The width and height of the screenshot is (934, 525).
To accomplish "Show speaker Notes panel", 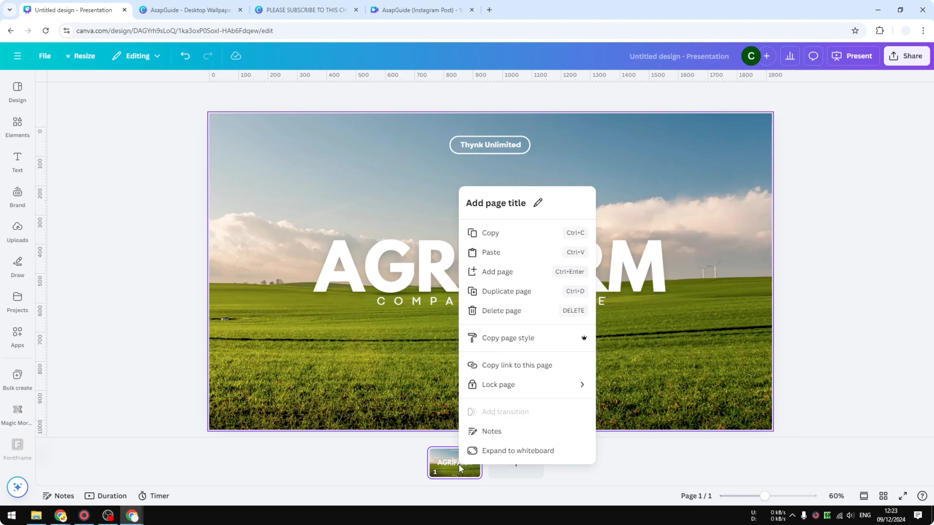I will [58, 496].
